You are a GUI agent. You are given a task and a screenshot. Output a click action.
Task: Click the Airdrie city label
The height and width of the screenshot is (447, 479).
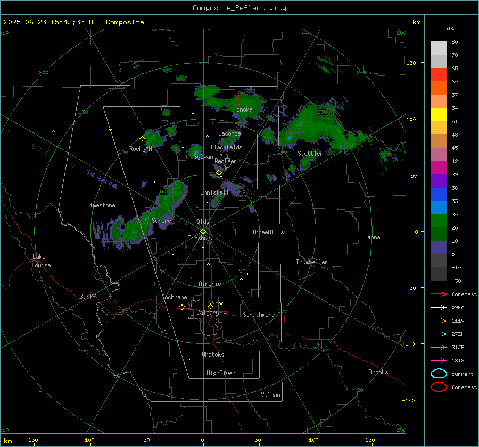[x=210, y=284]
